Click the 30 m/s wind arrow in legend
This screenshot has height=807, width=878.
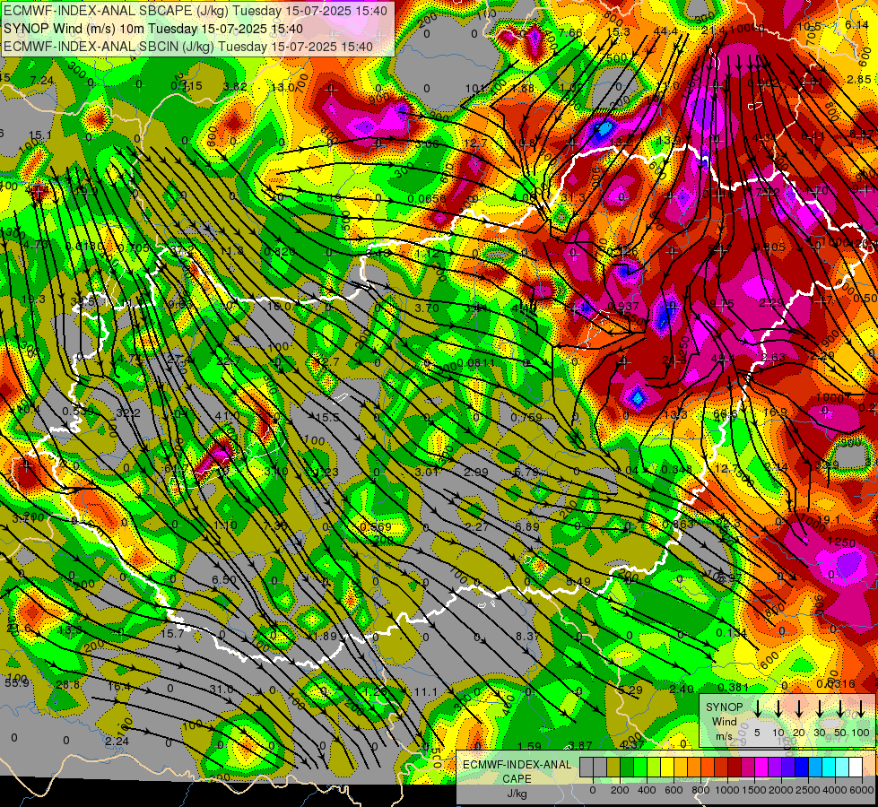point(820,708)
